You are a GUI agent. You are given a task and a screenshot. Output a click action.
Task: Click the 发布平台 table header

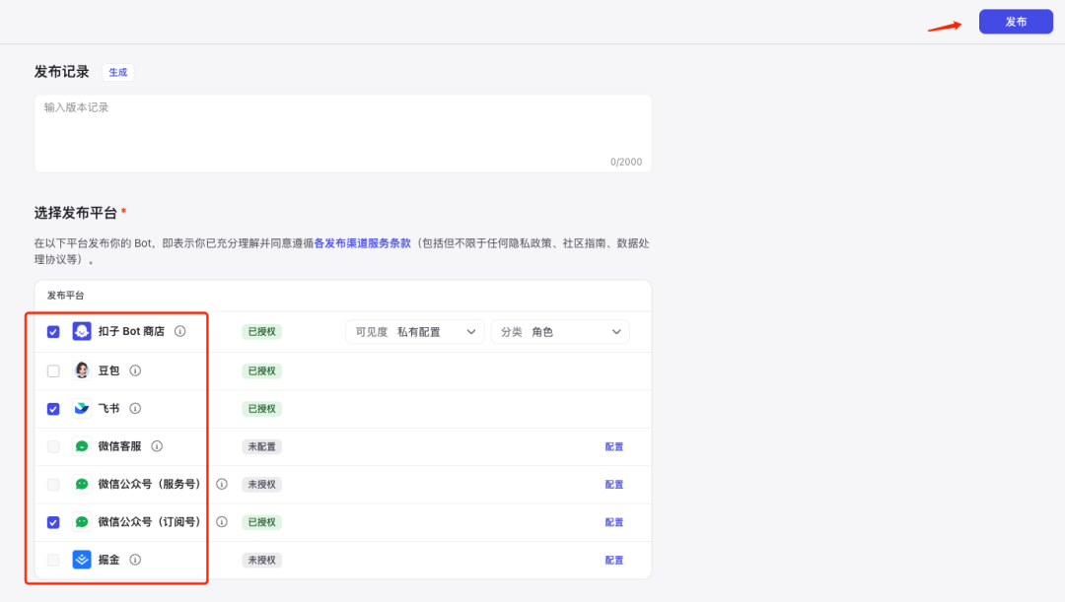click(65, 296)
